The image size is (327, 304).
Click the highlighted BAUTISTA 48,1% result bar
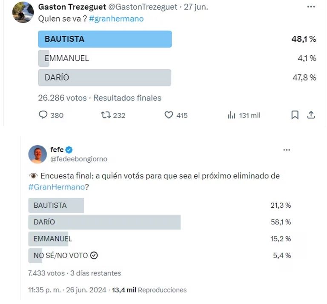pos(105,39)
